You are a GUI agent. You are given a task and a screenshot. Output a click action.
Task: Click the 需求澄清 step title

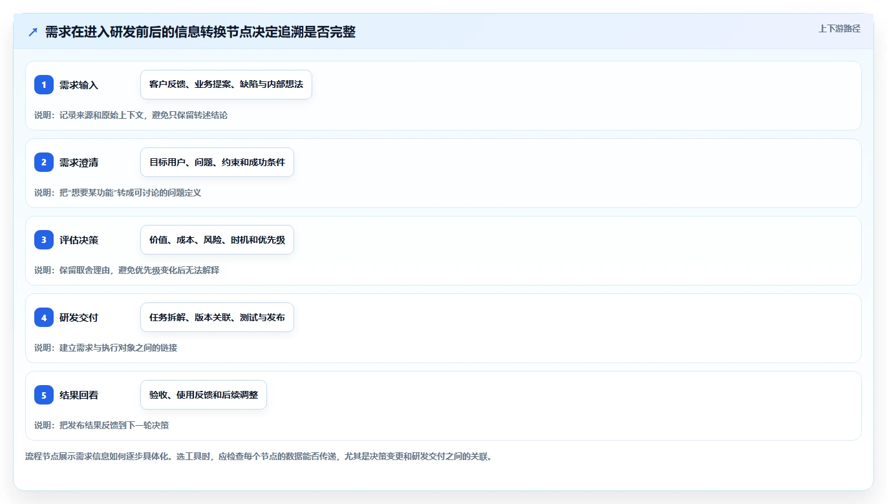79,162
